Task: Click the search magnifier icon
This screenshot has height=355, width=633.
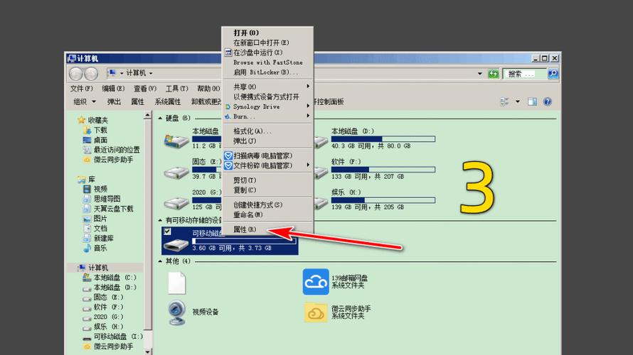Action: [553, 74]
